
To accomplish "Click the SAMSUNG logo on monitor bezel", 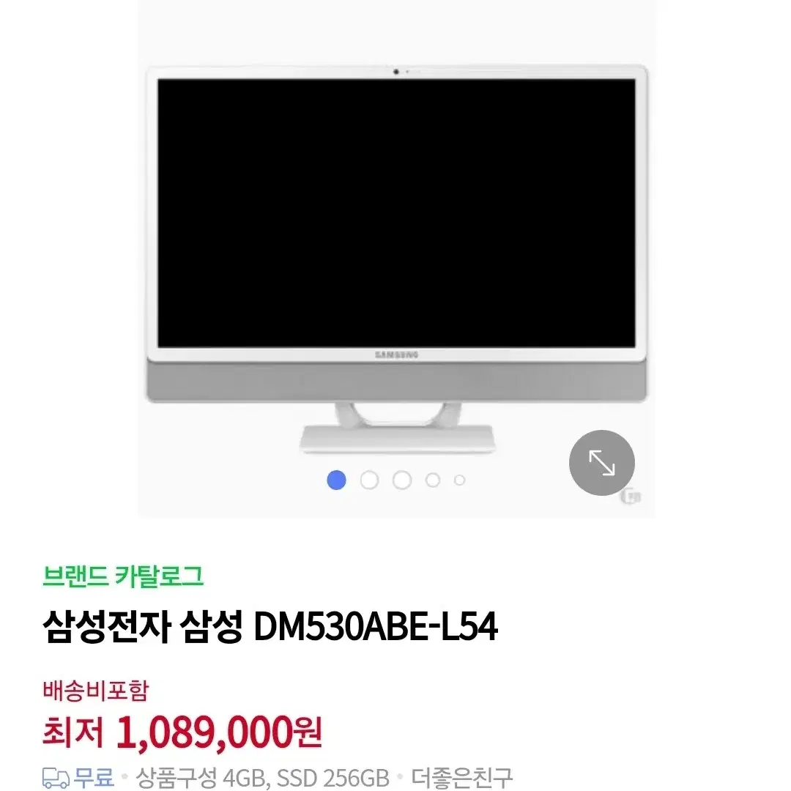I will [396, 354].
